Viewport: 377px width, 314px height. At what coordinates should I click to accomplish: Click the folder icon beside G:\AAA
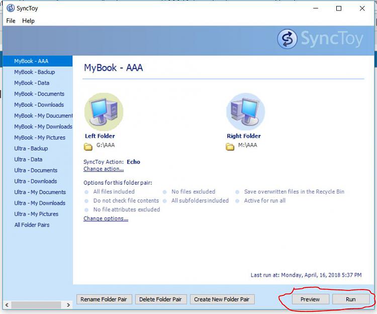coord(88,146)
